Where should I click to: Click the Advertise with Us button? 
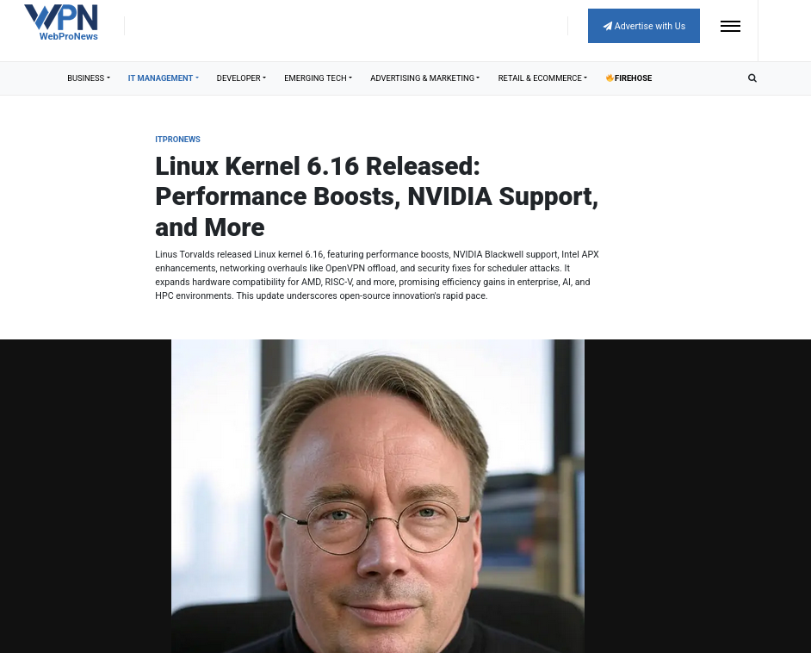pyautogui.click(x=643, y=26)
